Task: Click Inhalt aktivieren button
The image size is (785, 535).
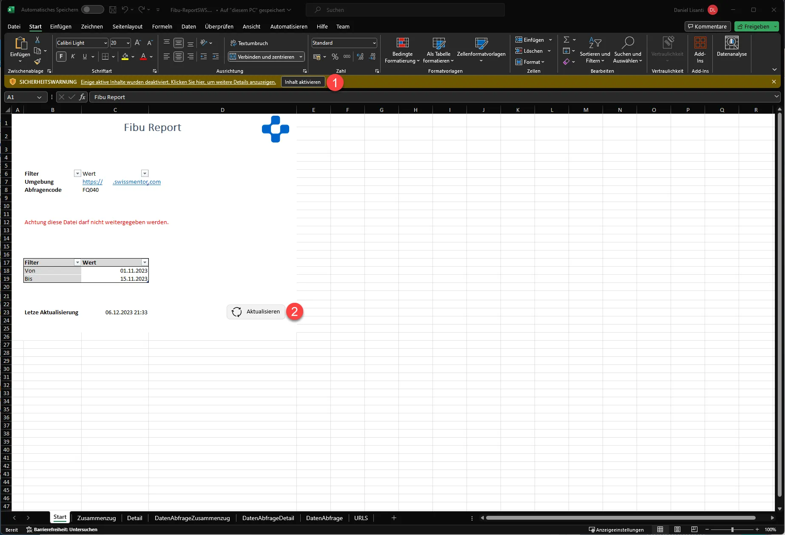Action: pos(303,82)
